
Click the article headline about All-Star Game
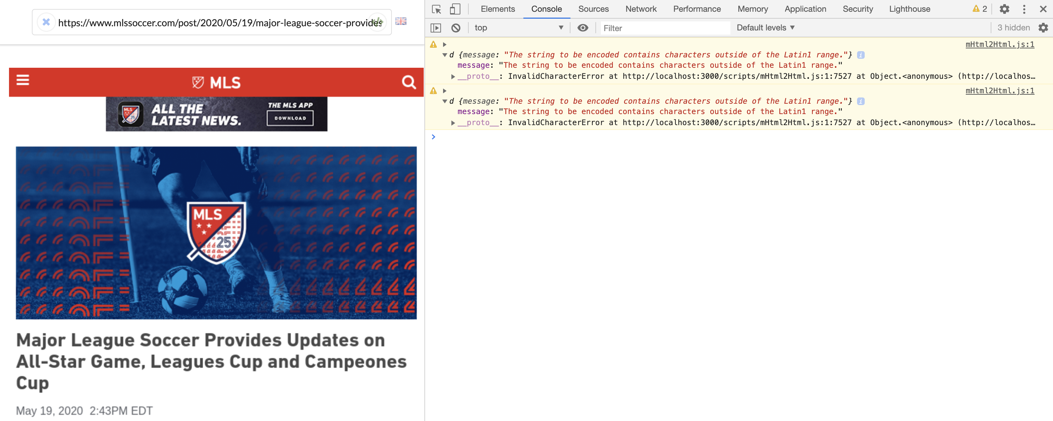tap(211, 362)
